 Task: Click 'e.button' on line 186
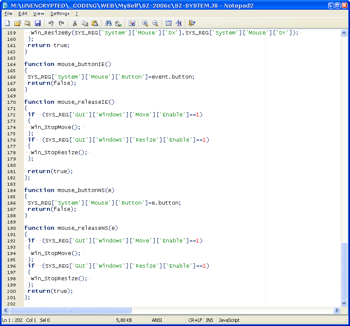point(165,203)
